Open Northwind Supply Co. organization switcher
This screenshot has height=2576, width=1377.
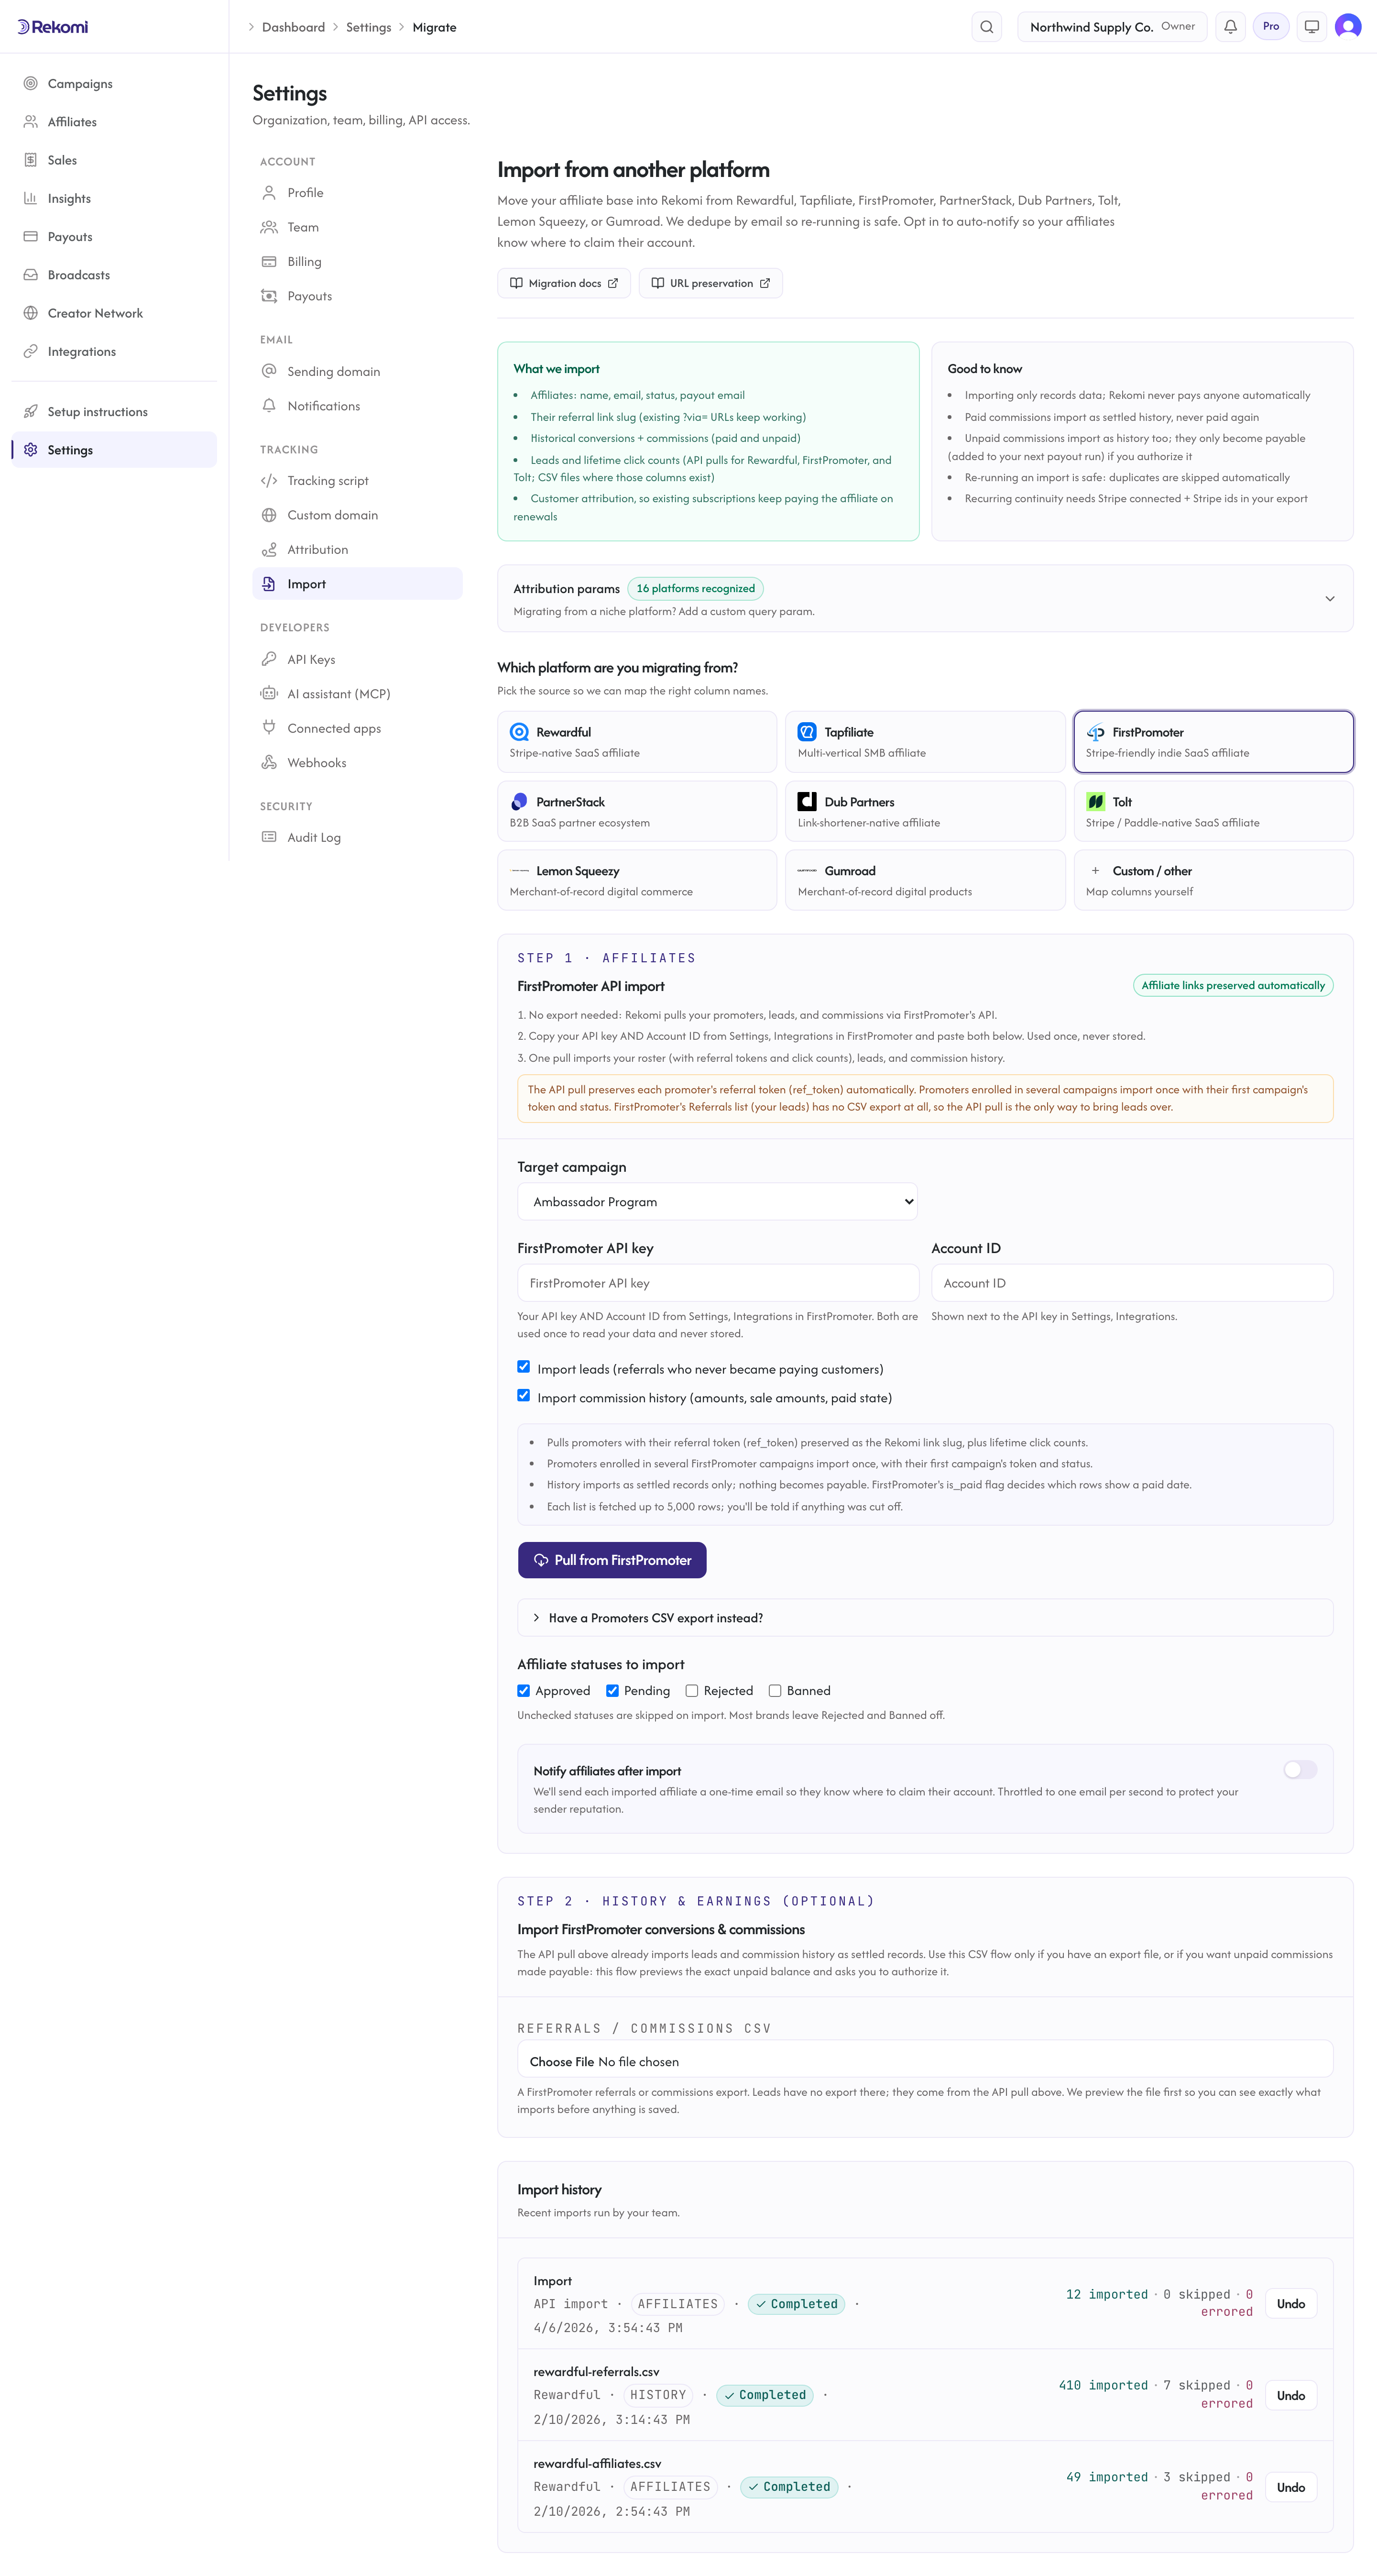pos(1112,27)
